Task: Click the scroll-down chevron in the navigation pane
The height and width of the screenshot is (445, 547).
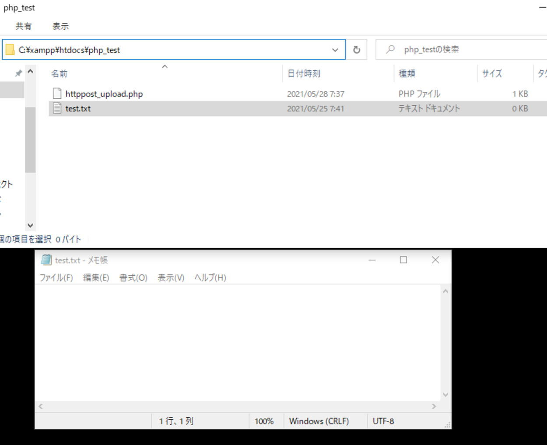Action: coord(30,225)
